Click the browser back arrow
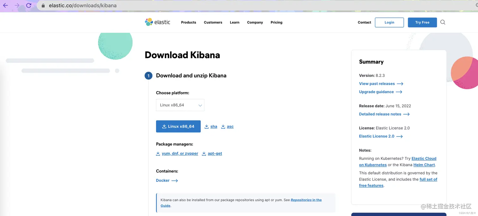The width and height of the screenshot is (478, 216). point(5,5)
